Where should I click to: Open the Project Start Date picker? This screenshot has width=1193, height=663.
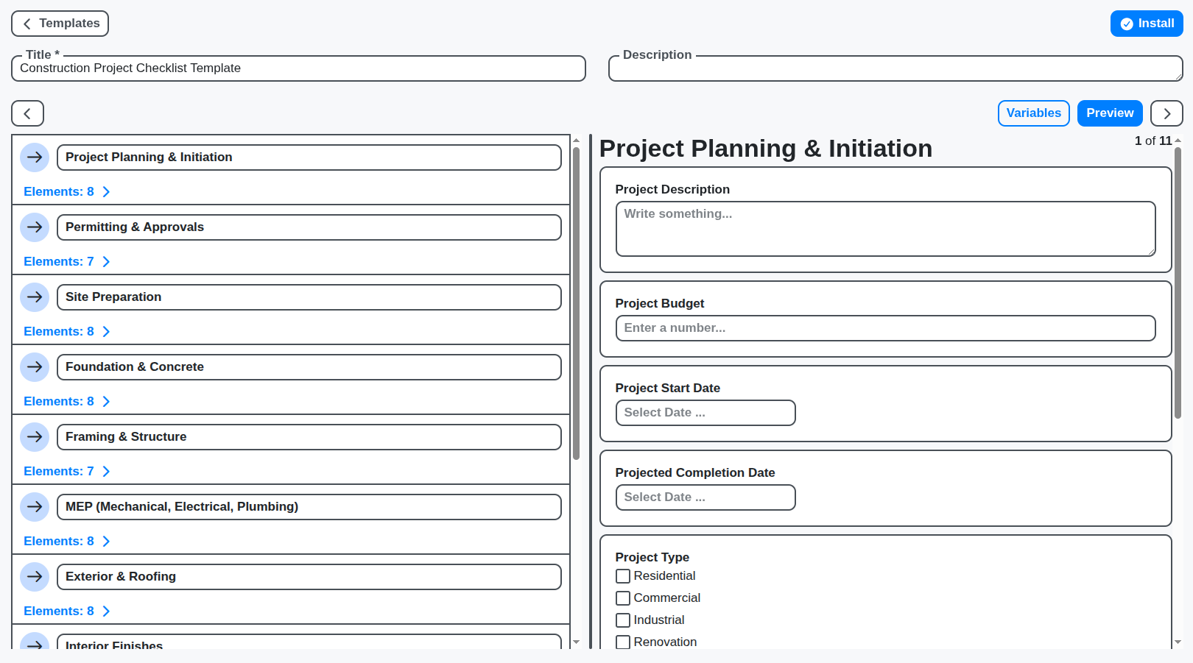pyautogui.click(x=705, y=412)
